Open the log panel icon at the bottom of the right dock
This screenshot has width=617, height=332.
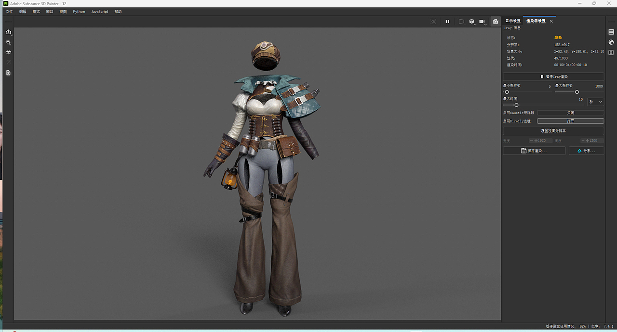pyautogui.click(x=611, y=52)
